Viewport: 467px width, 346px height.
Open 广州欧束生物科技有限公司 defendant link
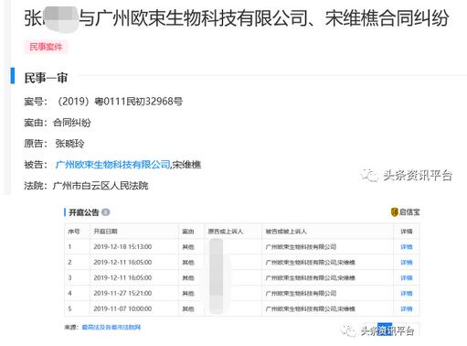pyautogui.click(x=113, y=165)
